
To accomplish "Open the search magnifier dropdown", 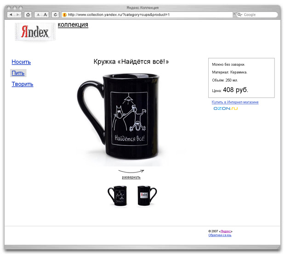I will (240, 15).
